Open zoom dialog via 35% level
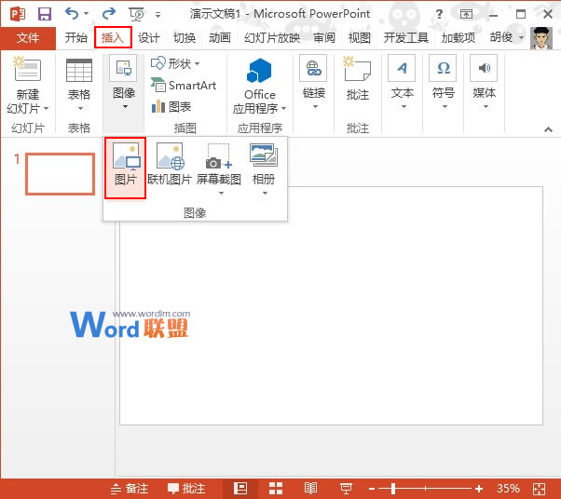561x499 pixels. coord(507,488)
